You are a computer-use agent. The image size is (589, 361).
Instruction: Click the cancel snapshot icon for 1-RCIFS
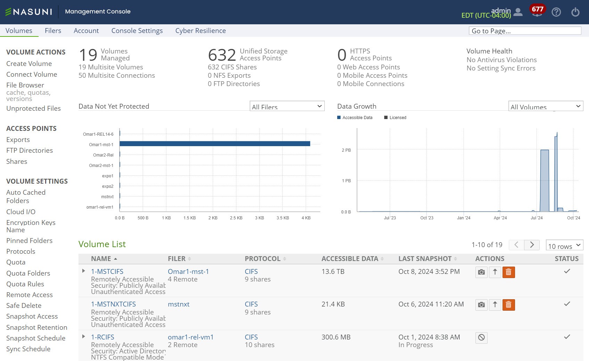point(481,337)
